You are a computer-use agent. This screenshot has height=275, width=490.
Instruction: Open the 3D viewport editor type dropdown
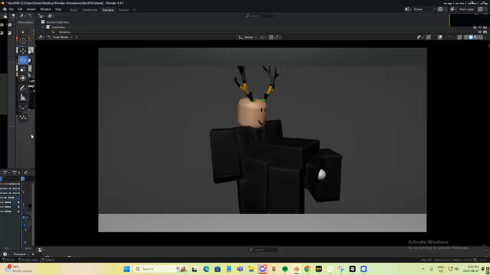(x=41, y=37)
